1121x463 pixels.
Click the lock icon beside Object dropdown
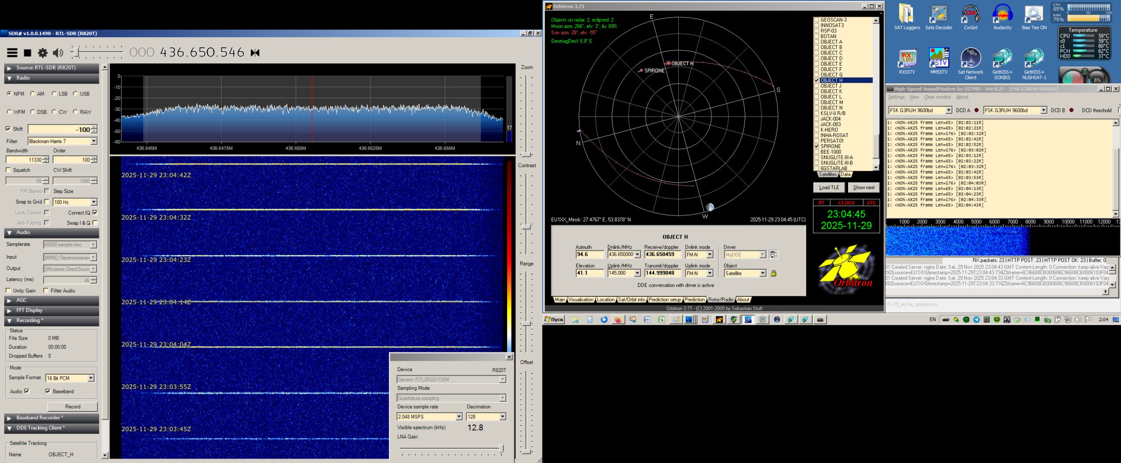[773, 274]
